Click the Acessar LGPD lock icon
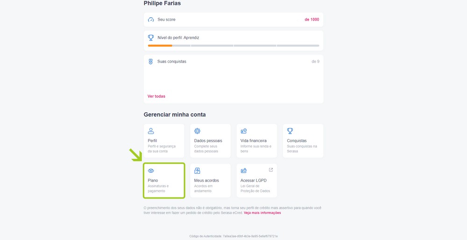This screenshot has height=240, width=467. click(244, 170)
